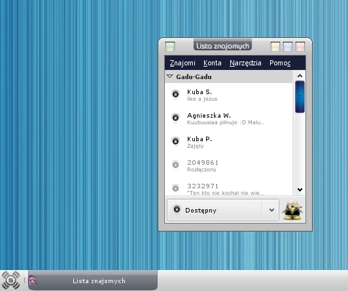
Task: Maximize window with blue title button
Action: point(288,46)
